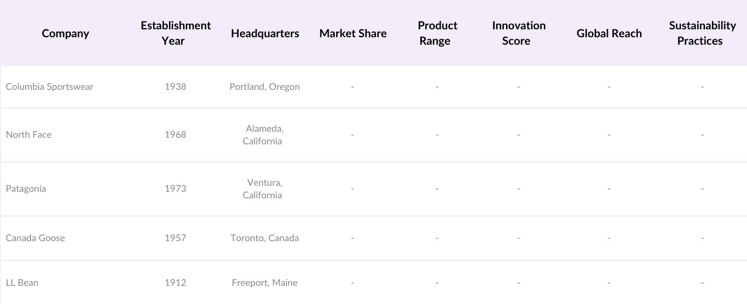Click the Freeport, Maine headquarters cell
This screenshot has width=747, height=304.
pos(265,283)
